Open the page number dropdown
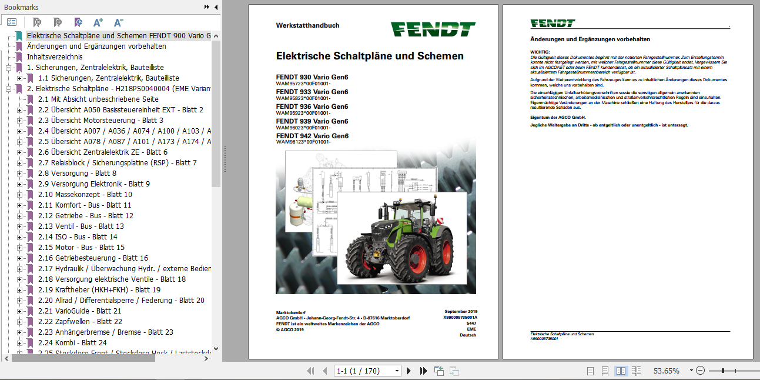This screenshot has height=380, width=760. (397, 371)
